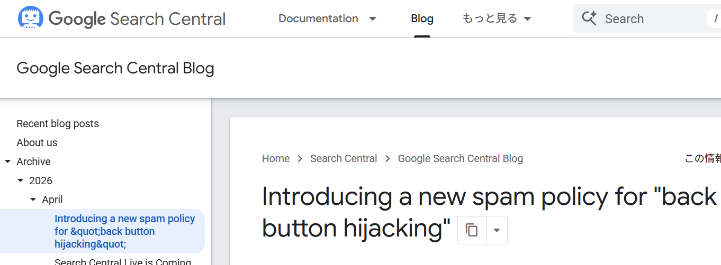The image size is (721, 265).
Task: Switch to the Blog tab
Action: (422, 18)
